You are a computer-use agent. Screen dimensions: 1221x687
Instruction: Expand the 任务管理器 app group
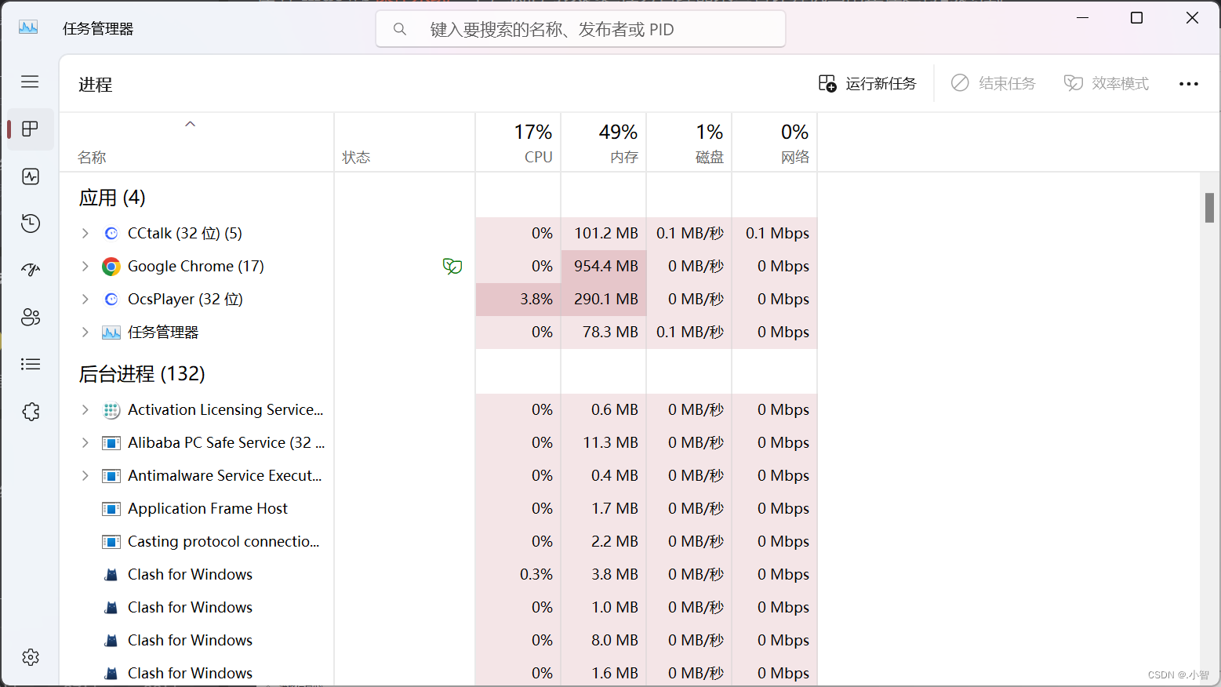point(85,333)
